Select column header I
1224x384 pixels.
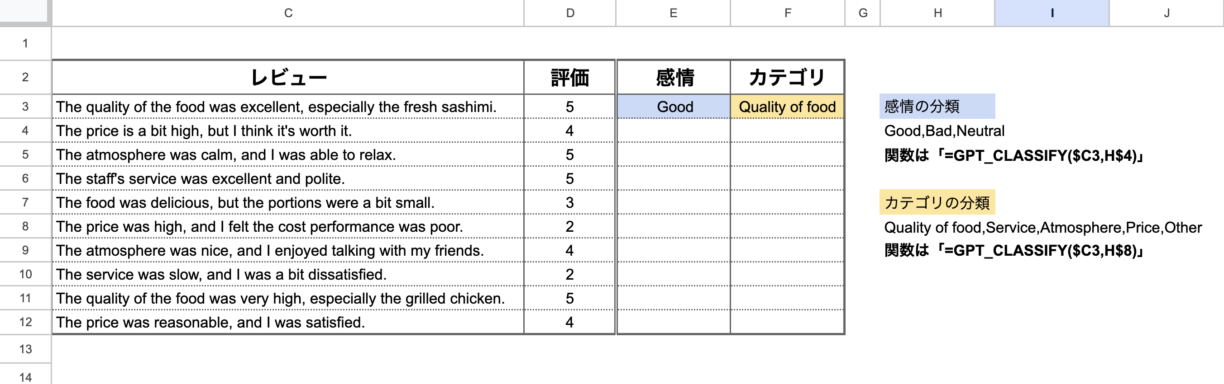pos(1052,13)
